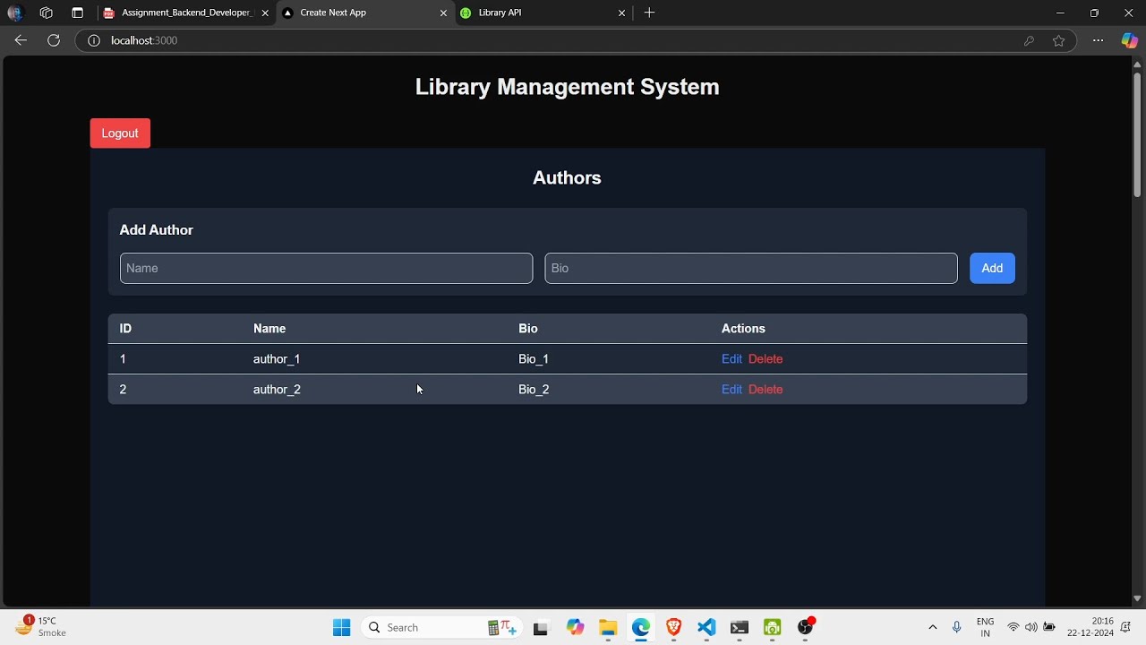
Task: Click the author_1 name cell
Action: [x=277, y=359]
